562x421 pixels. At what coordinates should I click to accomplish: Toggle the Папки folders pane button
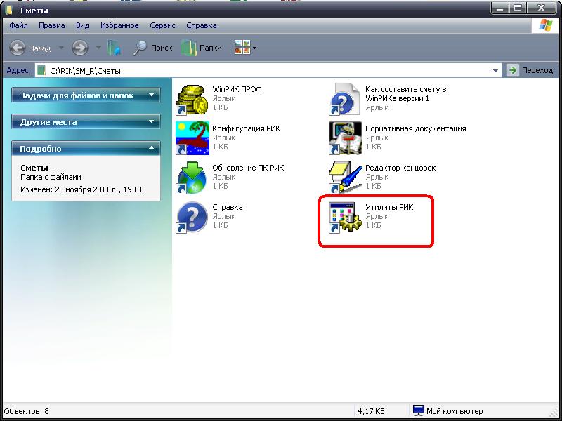point(202,48)
